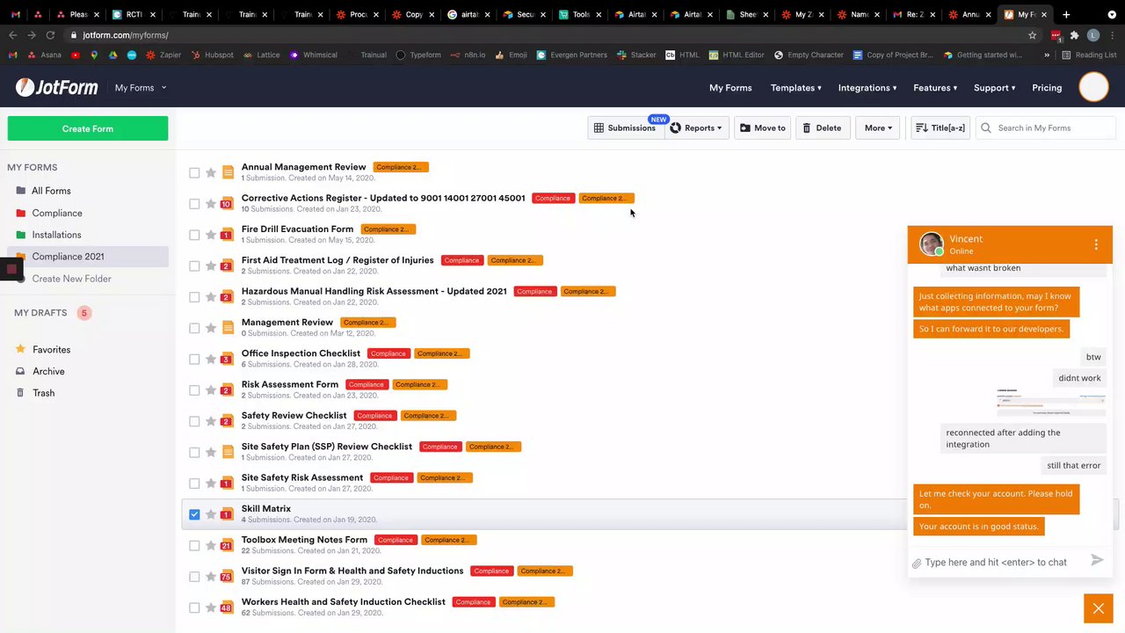Click the JotForm logo
This screenshot has height=633, width=1125.
(x=56, y=87)
